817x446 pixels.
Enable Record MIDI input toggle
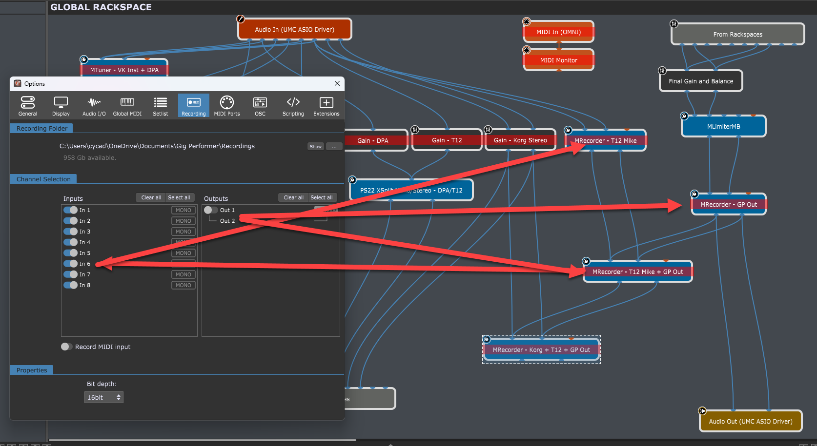click(66, 347)
